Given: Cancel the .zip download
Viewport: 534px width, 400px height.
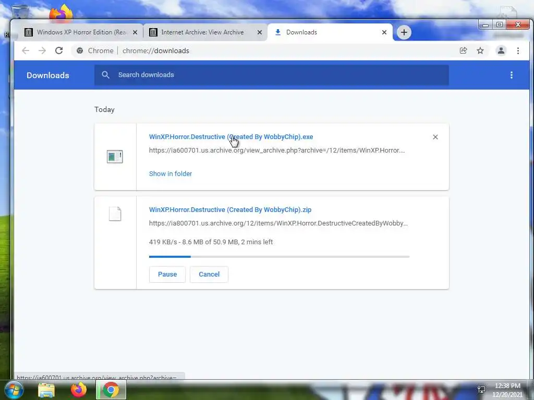Looking at the screenshot, I should [209, 274].
